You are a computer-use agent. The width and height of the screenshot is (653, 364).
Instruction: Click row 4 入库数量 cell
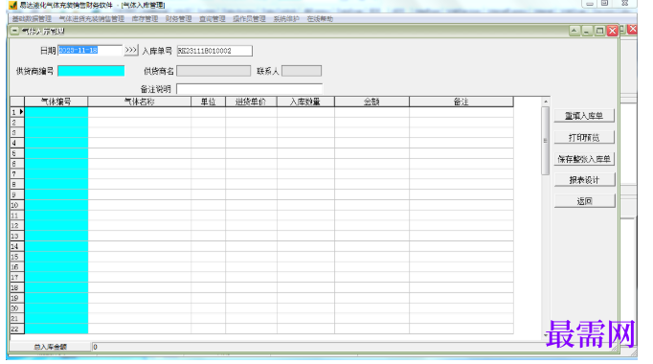coord(305,143)
